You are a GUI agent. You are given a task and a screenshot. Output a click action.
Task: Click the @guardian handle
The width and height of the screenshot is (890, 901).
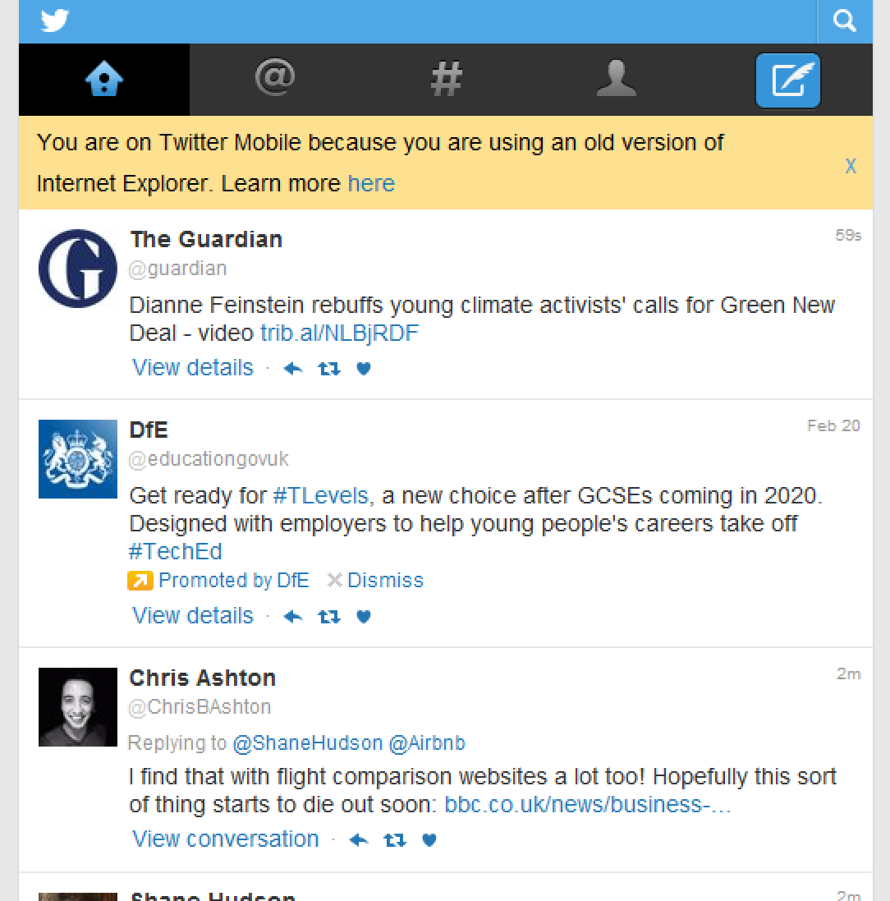pos(177,269)
